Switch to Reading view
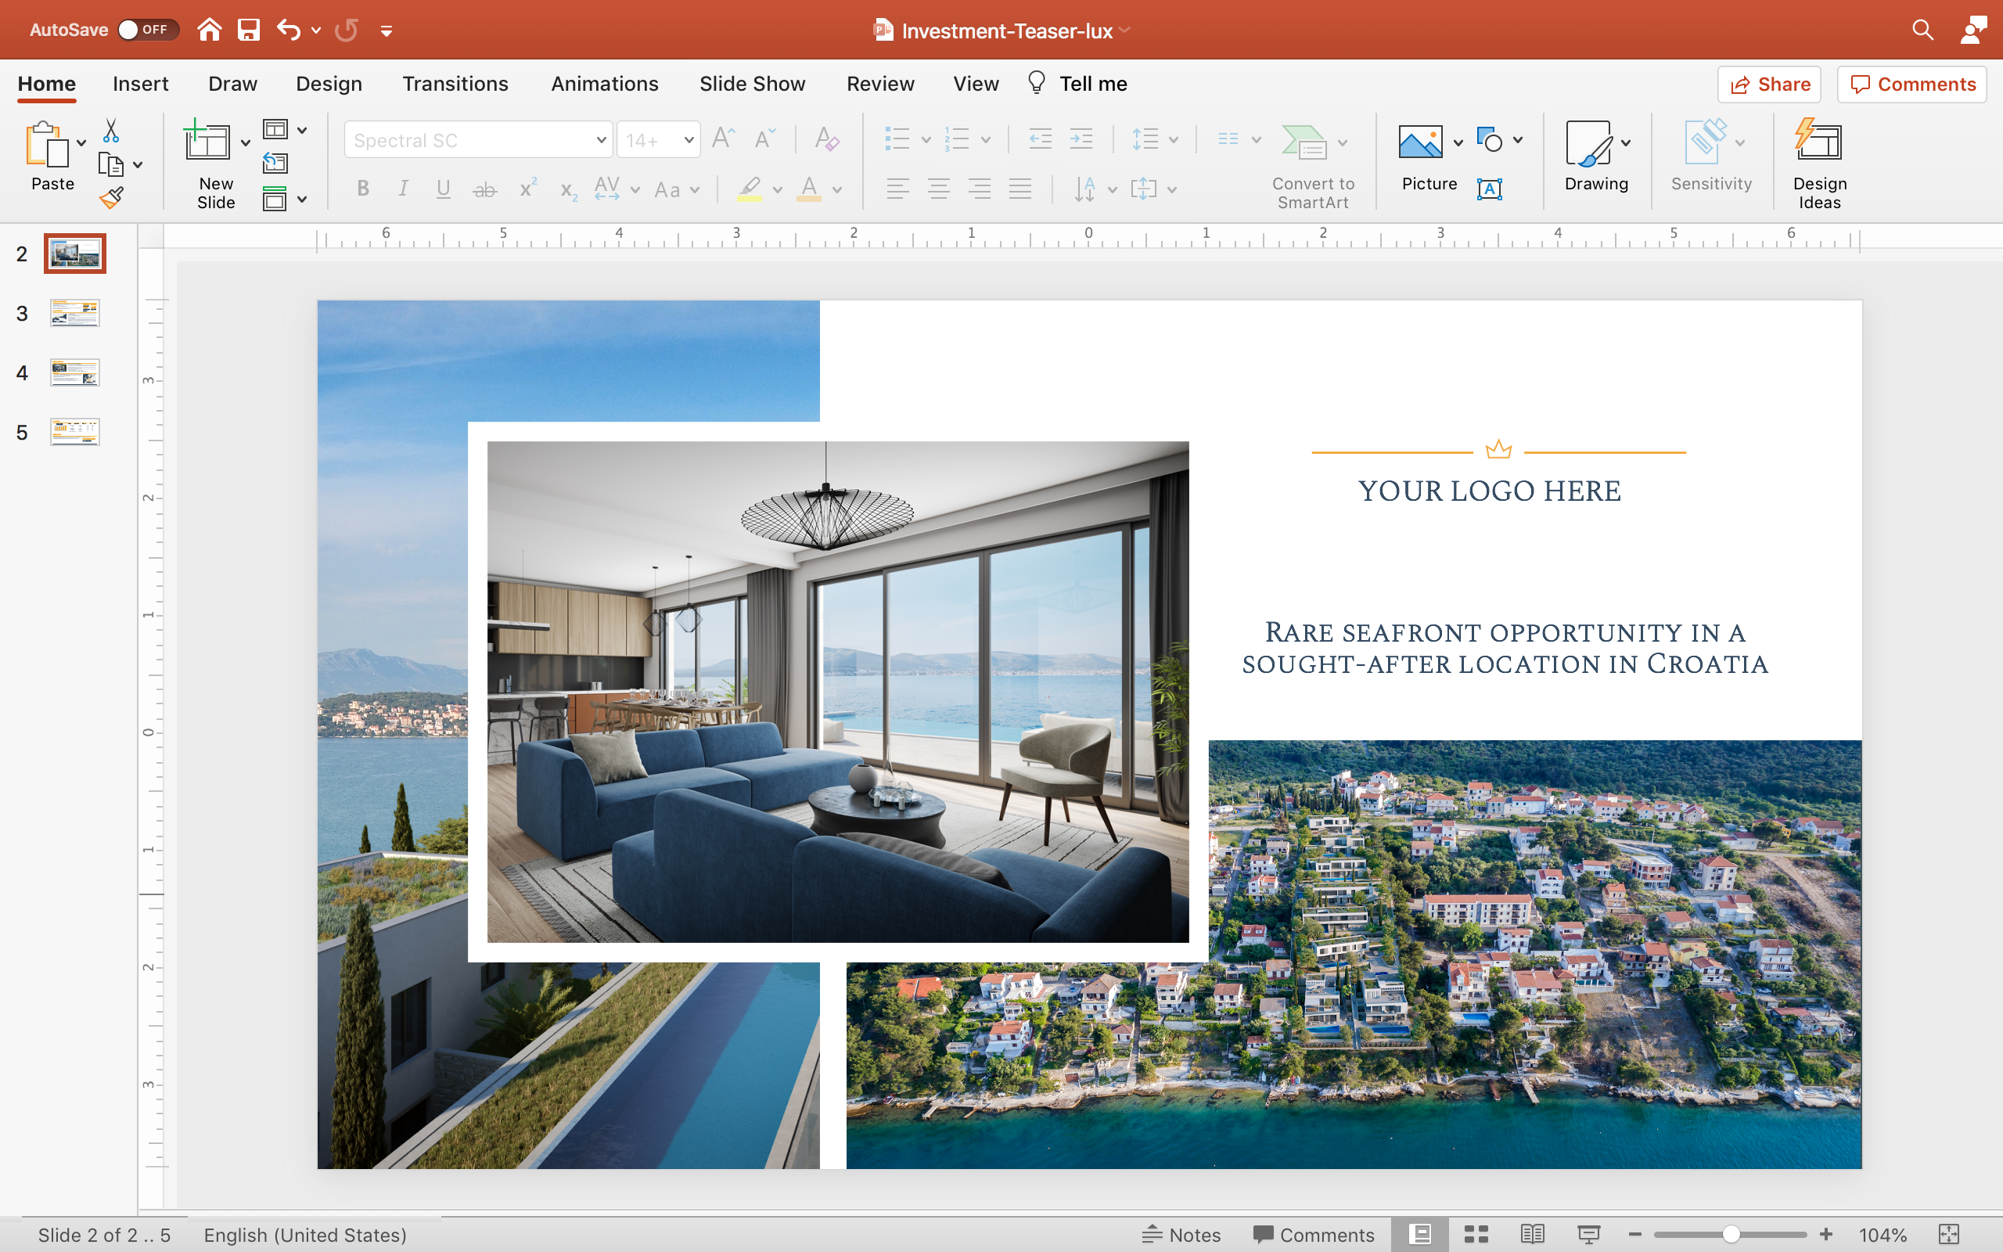 click(x=1532, y=1235)
